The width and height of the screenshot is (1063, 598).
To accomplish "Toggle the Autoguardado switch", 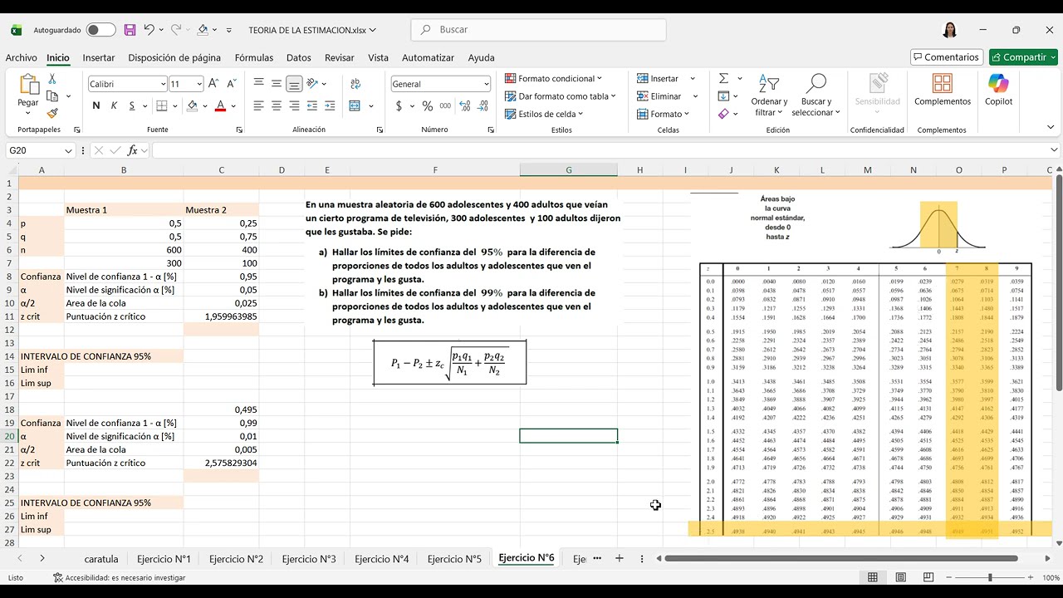I will [100, 30].
